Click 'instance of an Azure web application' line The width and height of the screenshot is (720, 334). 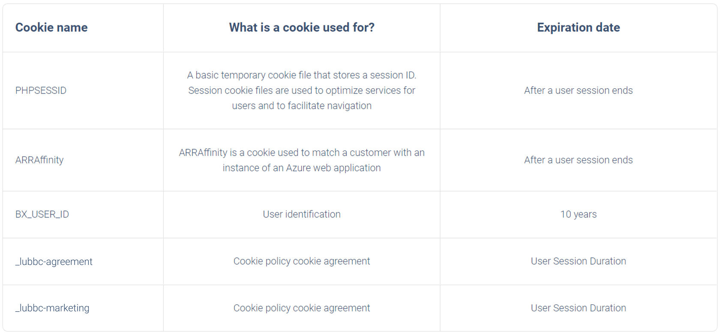tap(302, 168)
